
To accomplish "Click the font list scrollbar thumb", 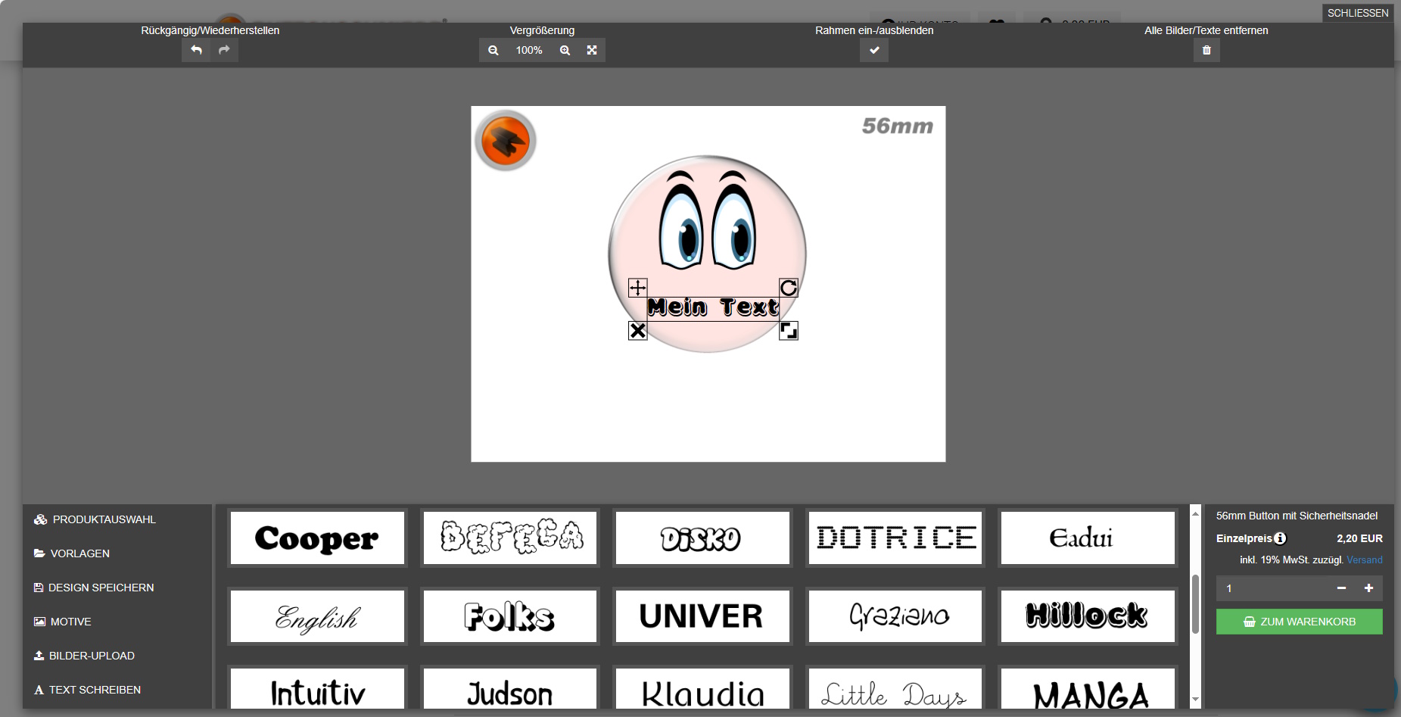I will click(x=1195, y=603).
